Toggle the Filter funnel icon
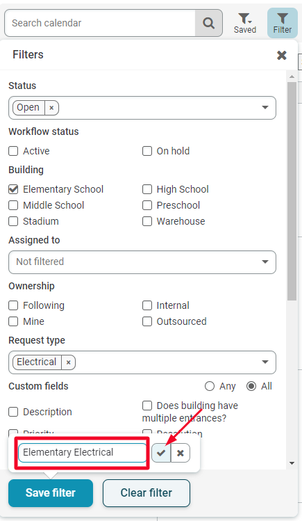The image size is (302, 521). [x=283, y=23]
